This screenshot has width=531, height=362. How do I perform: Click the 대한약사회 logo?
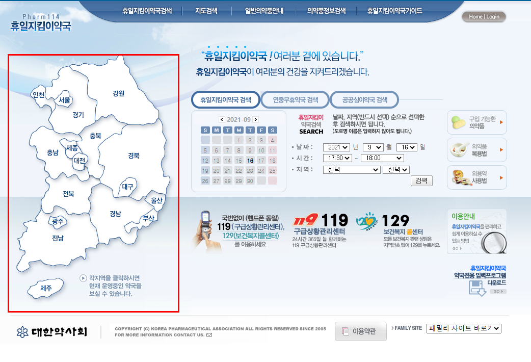point(52,331)
